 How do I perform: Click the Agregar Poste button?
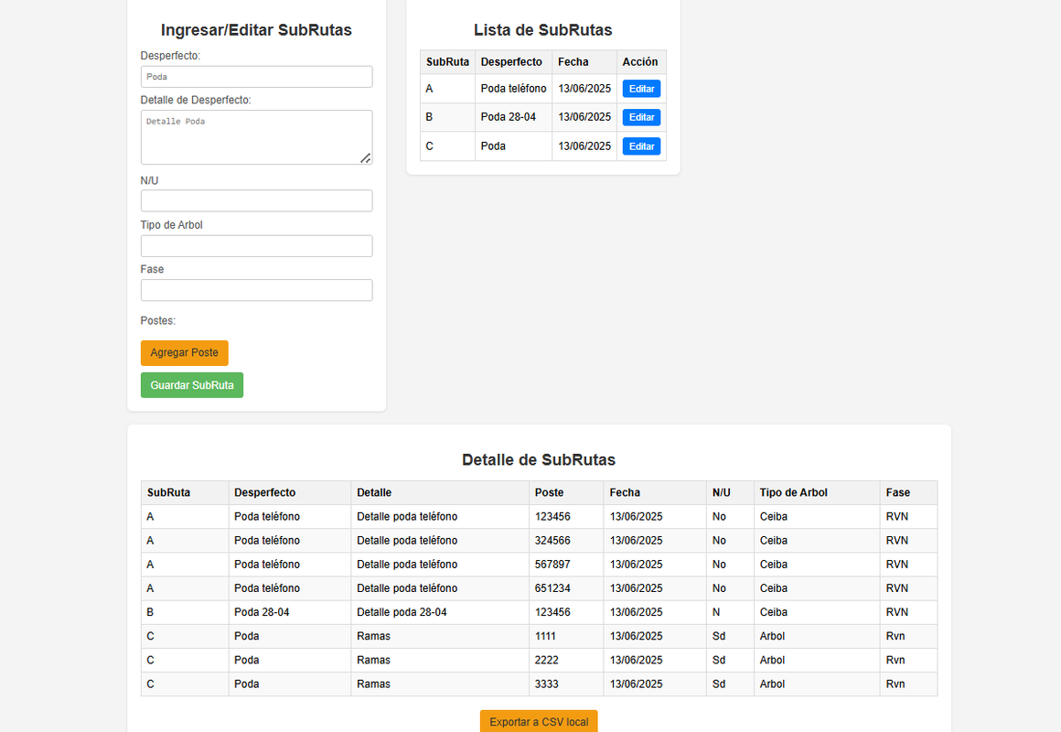[x=184, y=353]
